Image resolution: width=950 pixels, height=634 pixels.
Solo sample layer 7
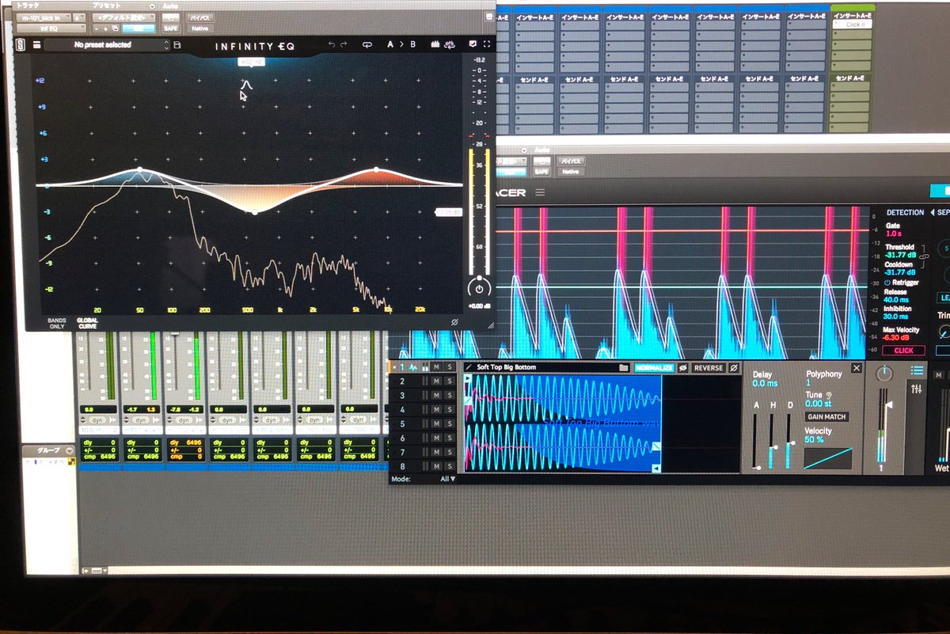tap(450, 452)
